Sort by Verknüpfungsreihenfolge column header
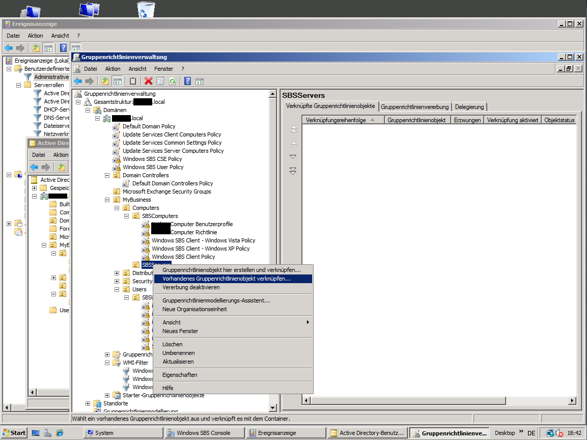Screen dimensions: 587x440 [x=343, y=120]
